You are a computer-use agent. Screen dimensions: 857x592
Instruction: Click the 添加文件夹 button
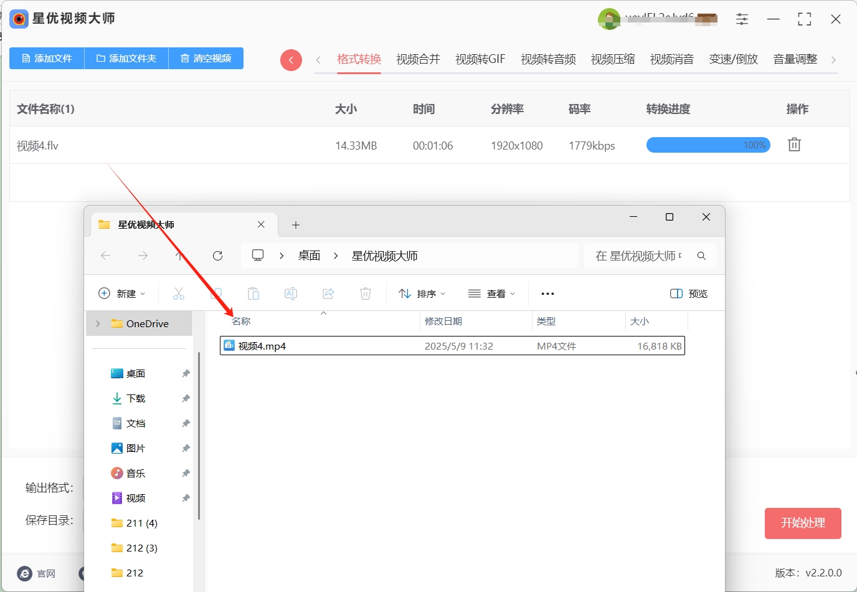[126, 58]
